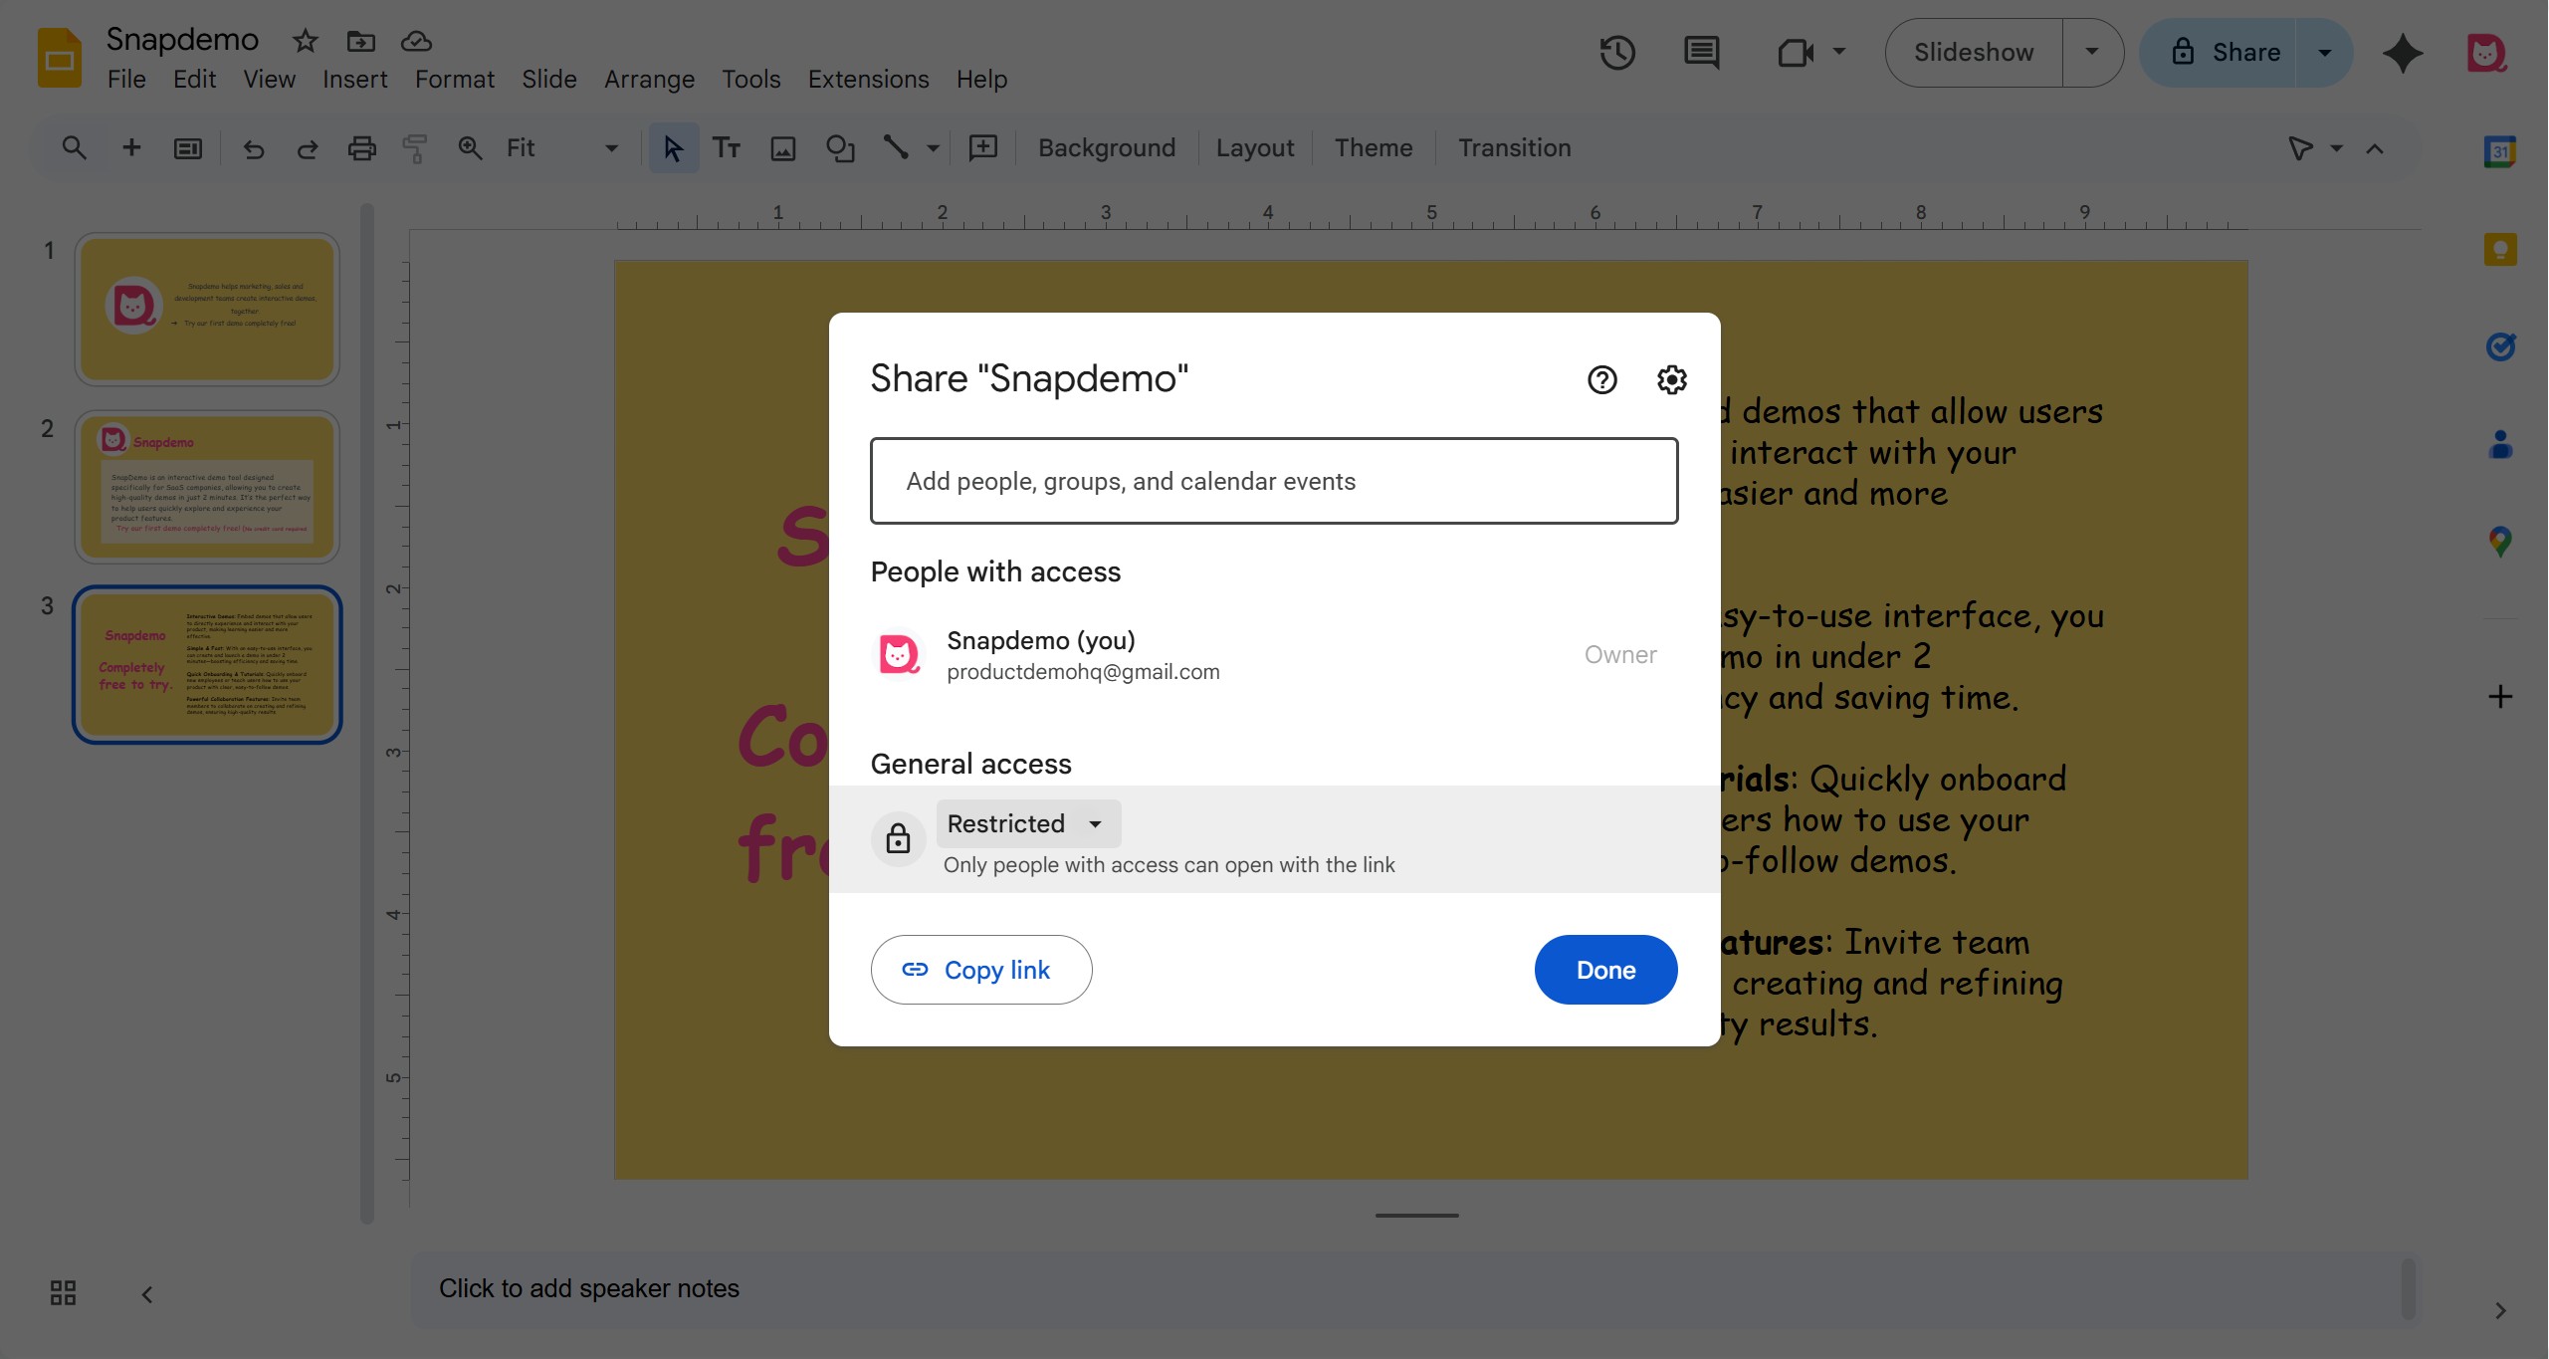This screenshot has height=1359, width=2549.
Task: Open the File menu
Action: [x=126, y=79]
